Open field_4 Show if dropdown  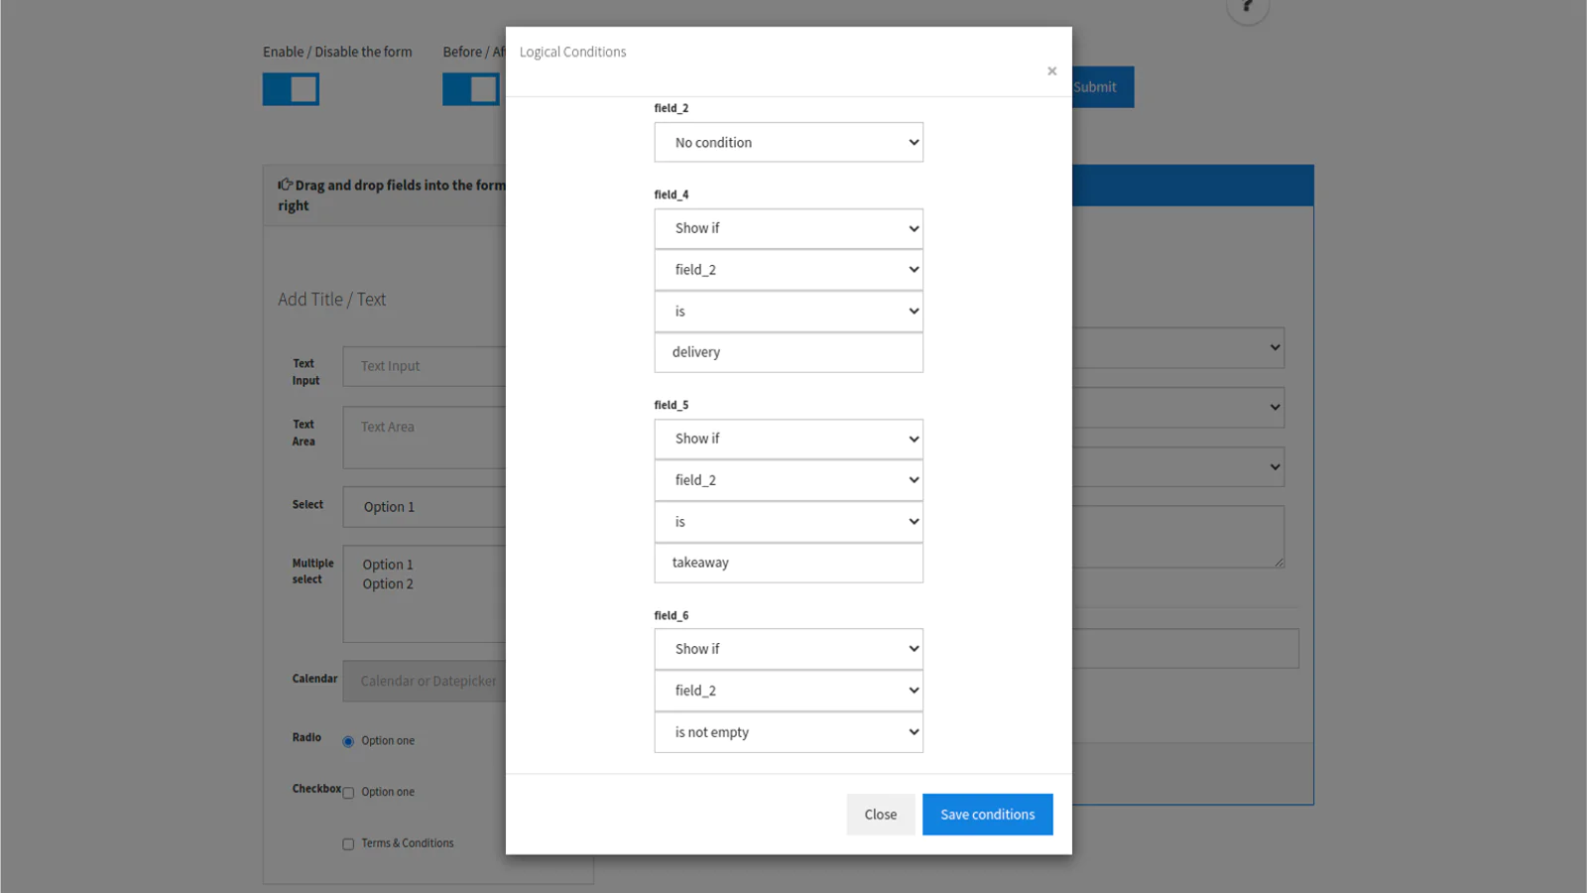[789, 228]
